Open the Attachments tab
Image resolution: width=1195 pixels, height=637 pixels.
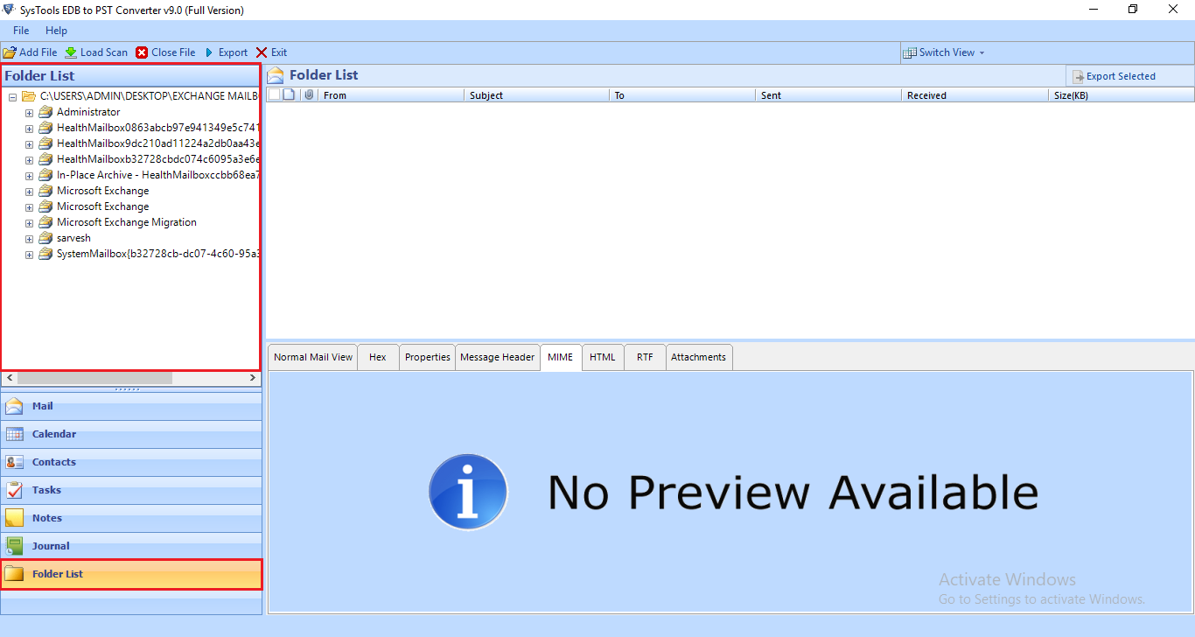tap(699, 357)
